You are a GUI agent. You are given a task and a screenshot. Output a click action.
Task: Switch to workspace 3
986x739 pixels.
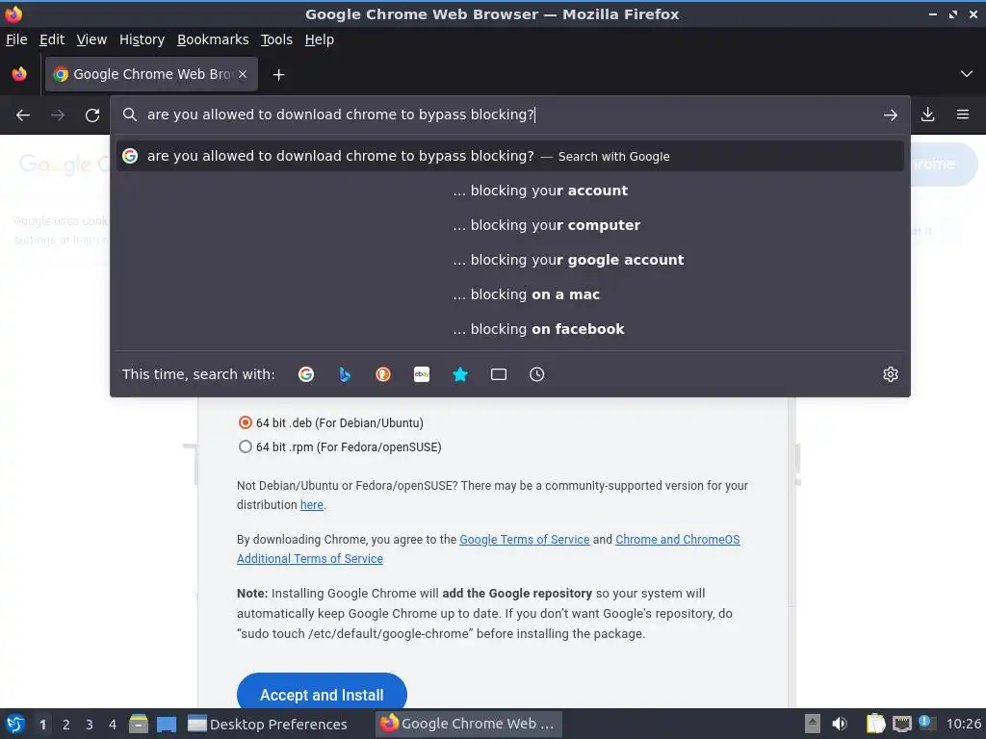tap(90, 725)
